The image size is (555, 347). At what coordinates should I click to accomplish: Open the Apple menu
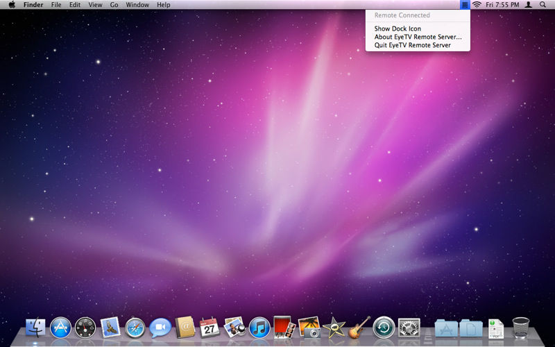pyautogui.click(x=12, y=5)
